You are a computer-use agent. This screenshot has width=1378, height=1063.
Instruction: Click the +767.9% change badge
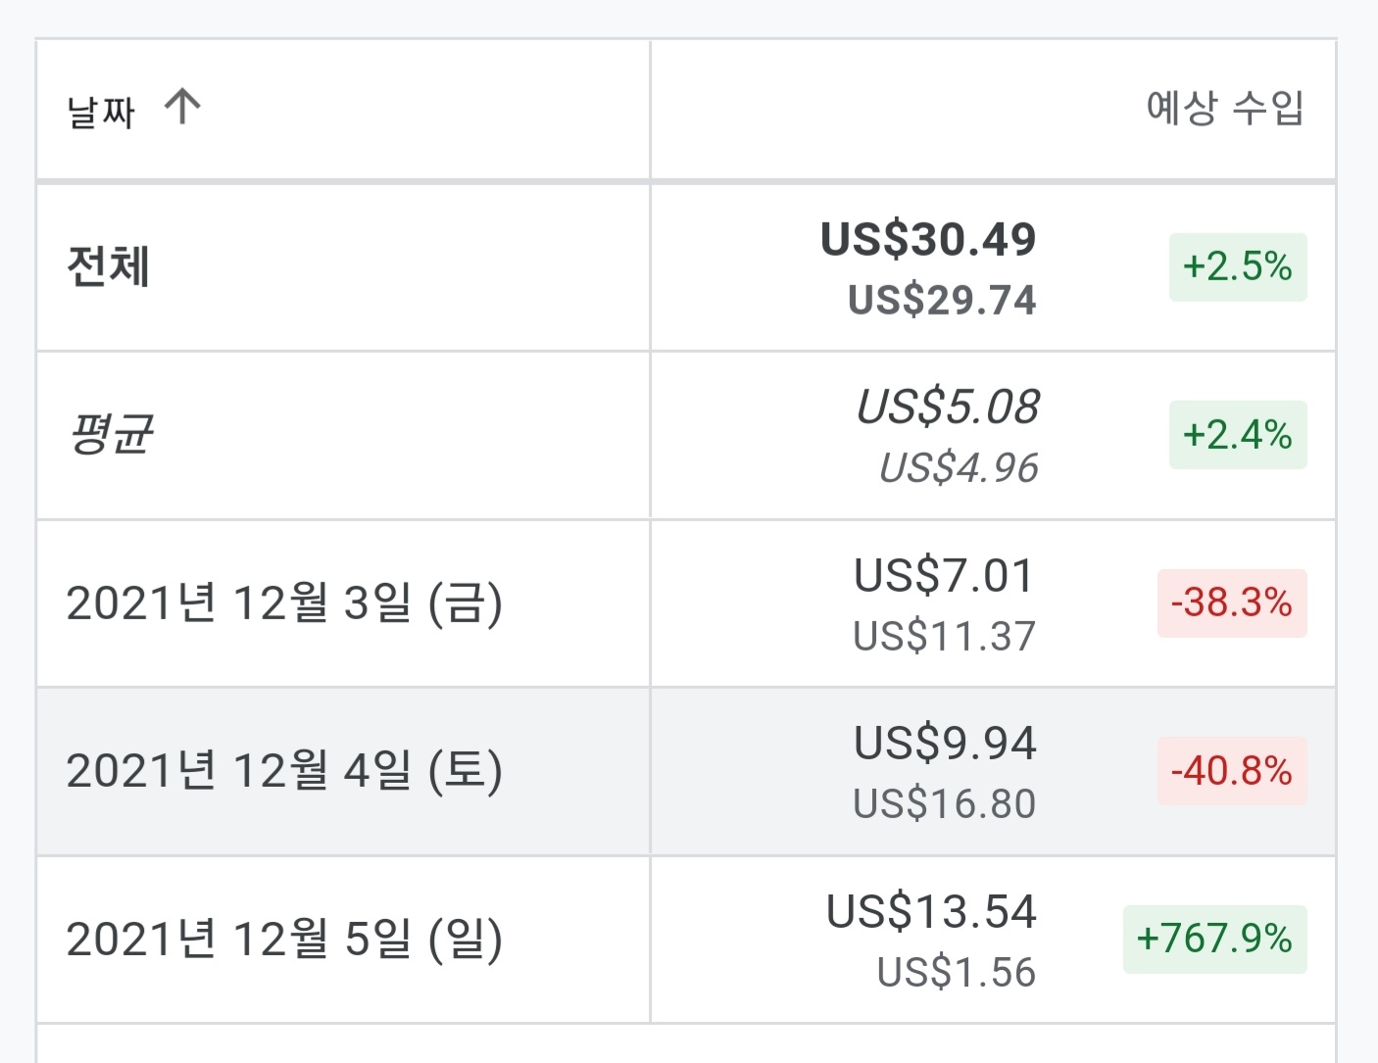pyautogui.click(x=1214, y=939)
